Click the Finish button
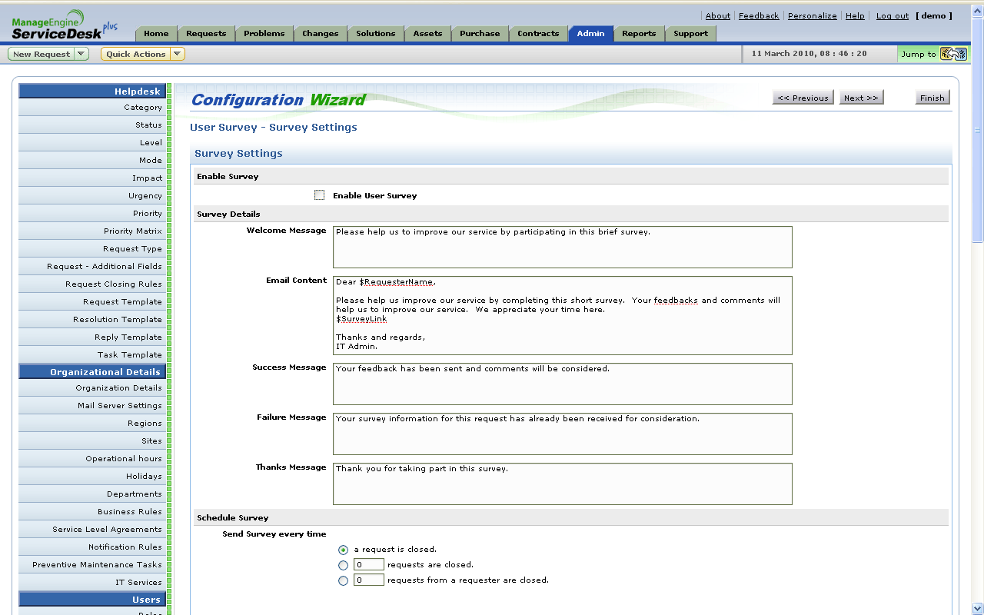 click(932, 98)
